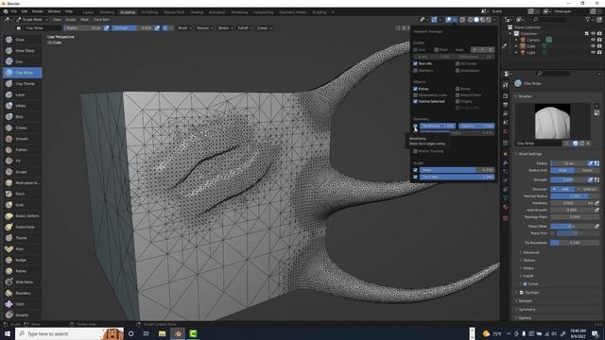Switch to the Sculpting workspace tab
605x340 pixels.
point(128,12)
